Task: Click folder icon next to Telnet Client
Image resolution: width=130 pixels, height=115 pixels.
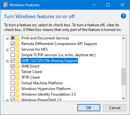Action: 17,72
